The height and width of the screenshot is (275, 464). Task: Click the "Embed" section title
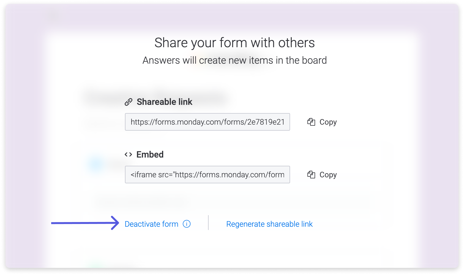click(150, 155)
